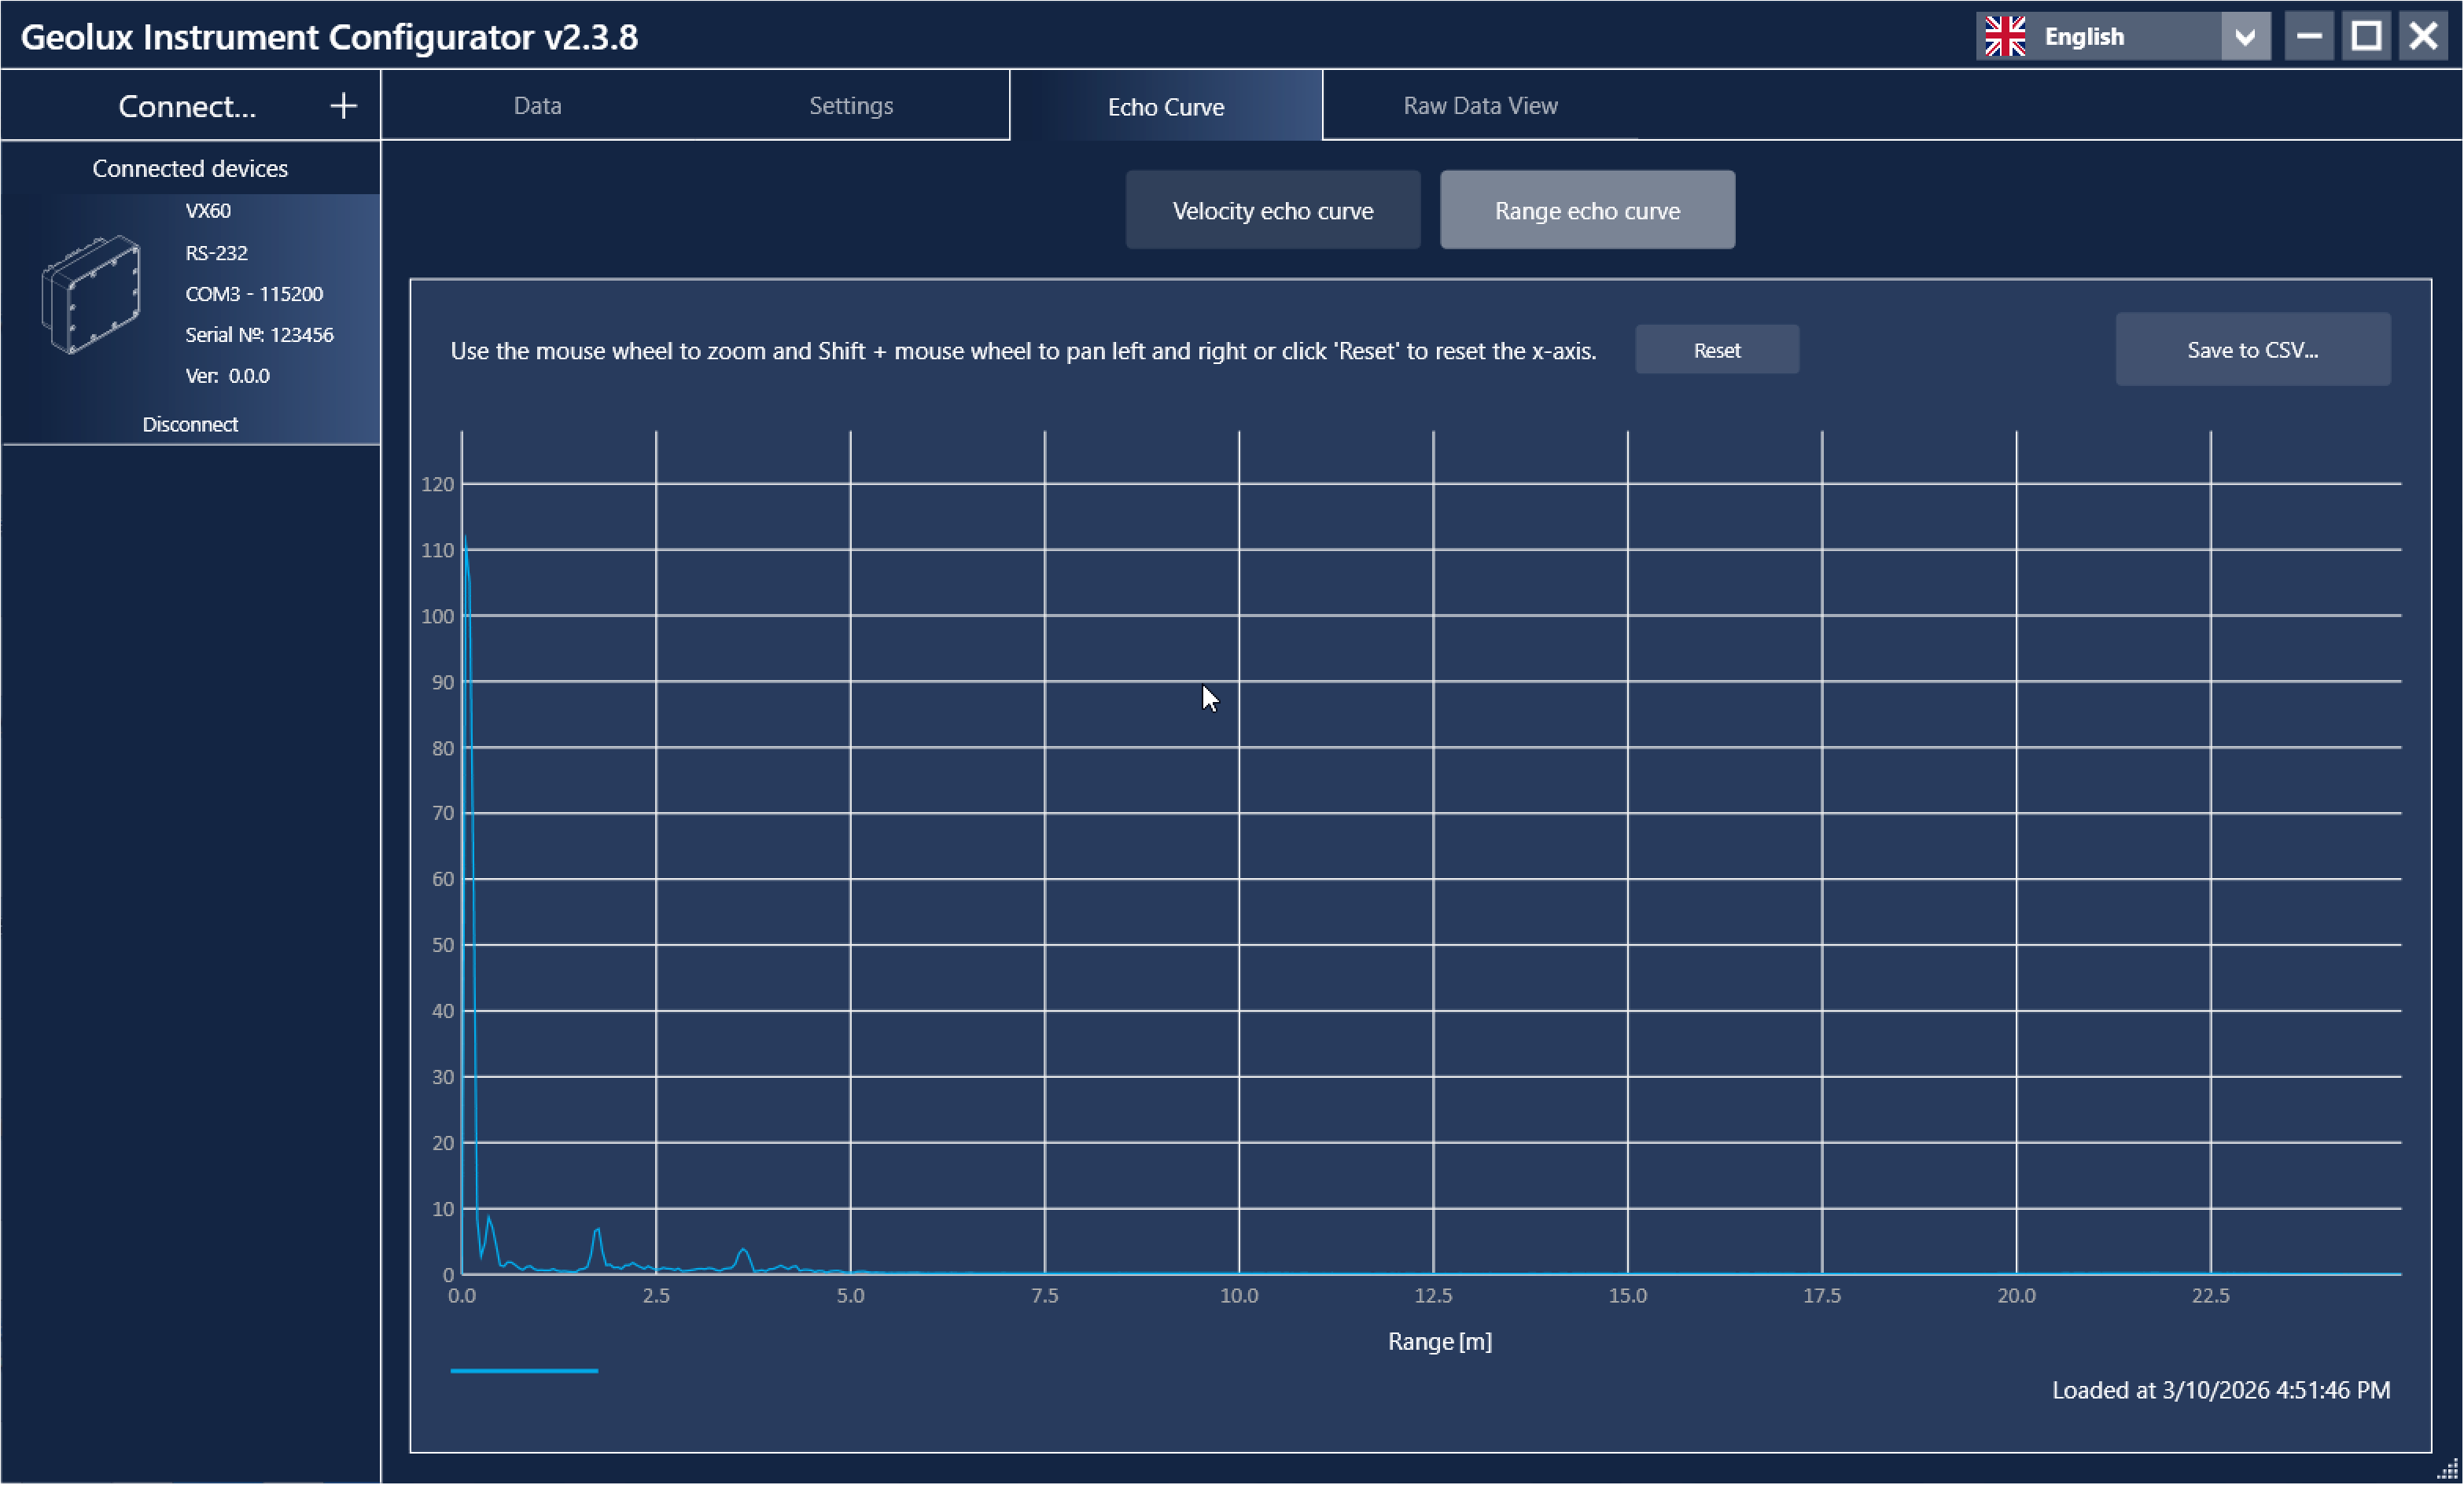Viewport: 2464px width, 1485px height.
Task: Switch to the Data tab
Action: click(x=537, y=106)
